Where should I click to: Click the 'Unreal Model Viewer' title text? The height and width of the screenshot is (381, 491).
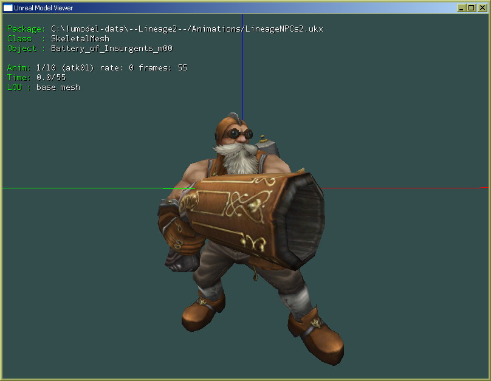(x=43, y=8)
